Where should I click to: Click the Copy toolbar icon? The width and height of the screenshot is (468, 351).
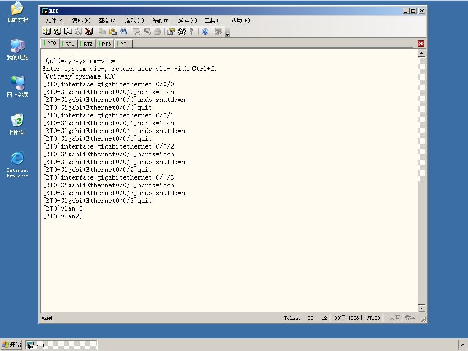pos(102,32)
